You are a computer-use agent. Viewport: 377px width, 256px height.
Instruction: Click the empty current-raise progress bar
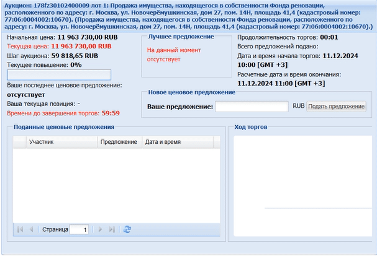(59, 75)
